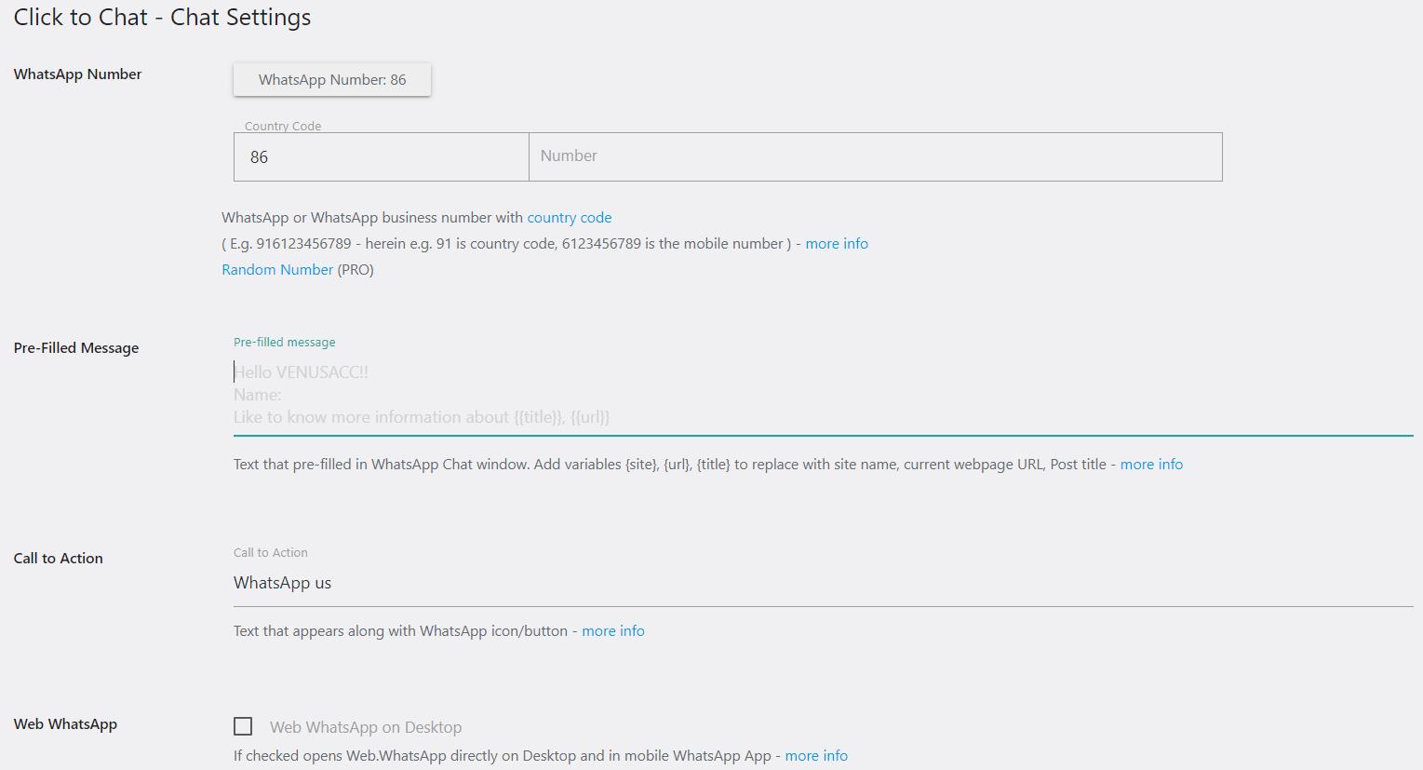Focus the Country Code field containing 86
Viewport: 1423px width, 770px height.
pyautogui.click(x=381, y=157)
